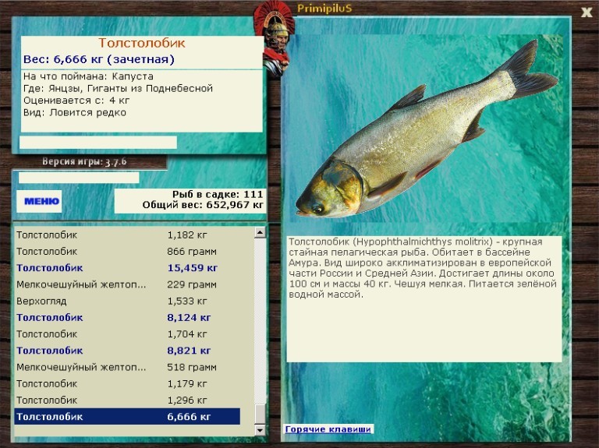Open the Горячие клавиши link

tap(328, 429)
